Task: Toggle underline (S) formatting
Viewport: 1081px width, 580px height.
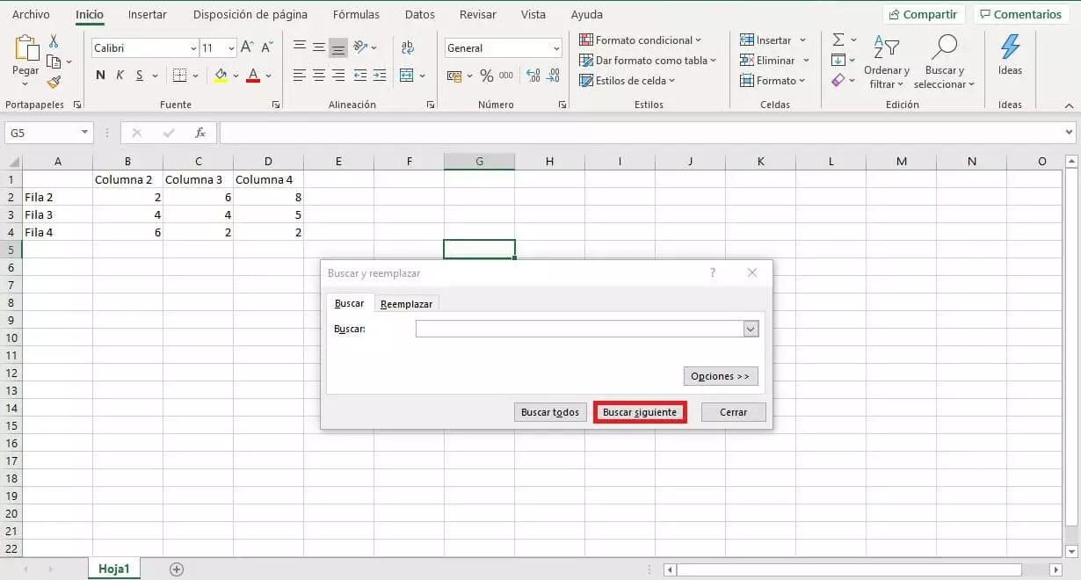Action: [140, 76]
